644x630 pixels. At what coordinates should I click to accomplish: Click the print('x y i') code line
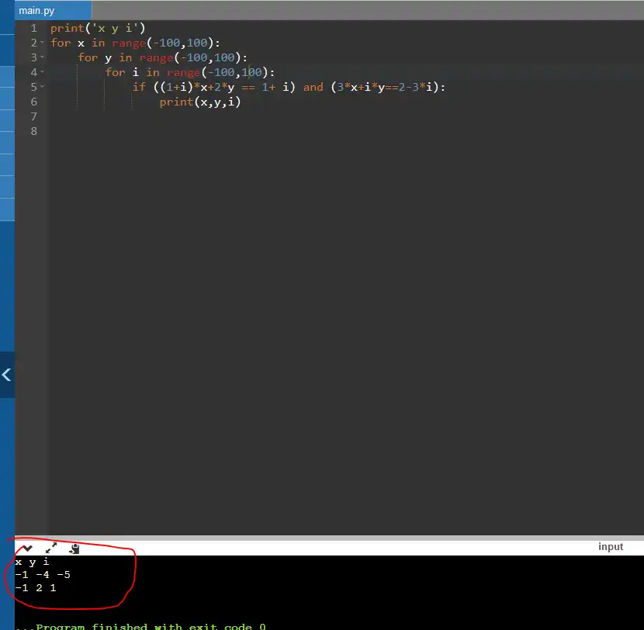coord(98,28)
